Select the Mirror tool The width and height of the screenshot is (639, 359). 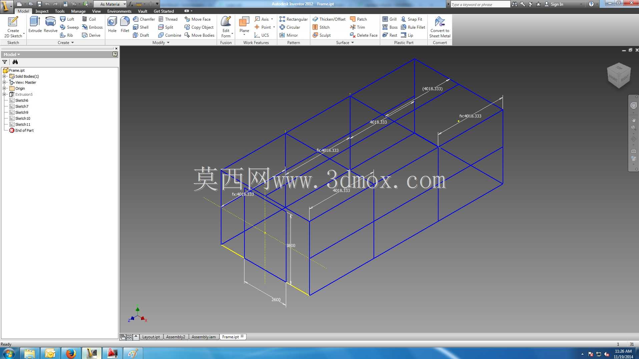pos(289,35)
